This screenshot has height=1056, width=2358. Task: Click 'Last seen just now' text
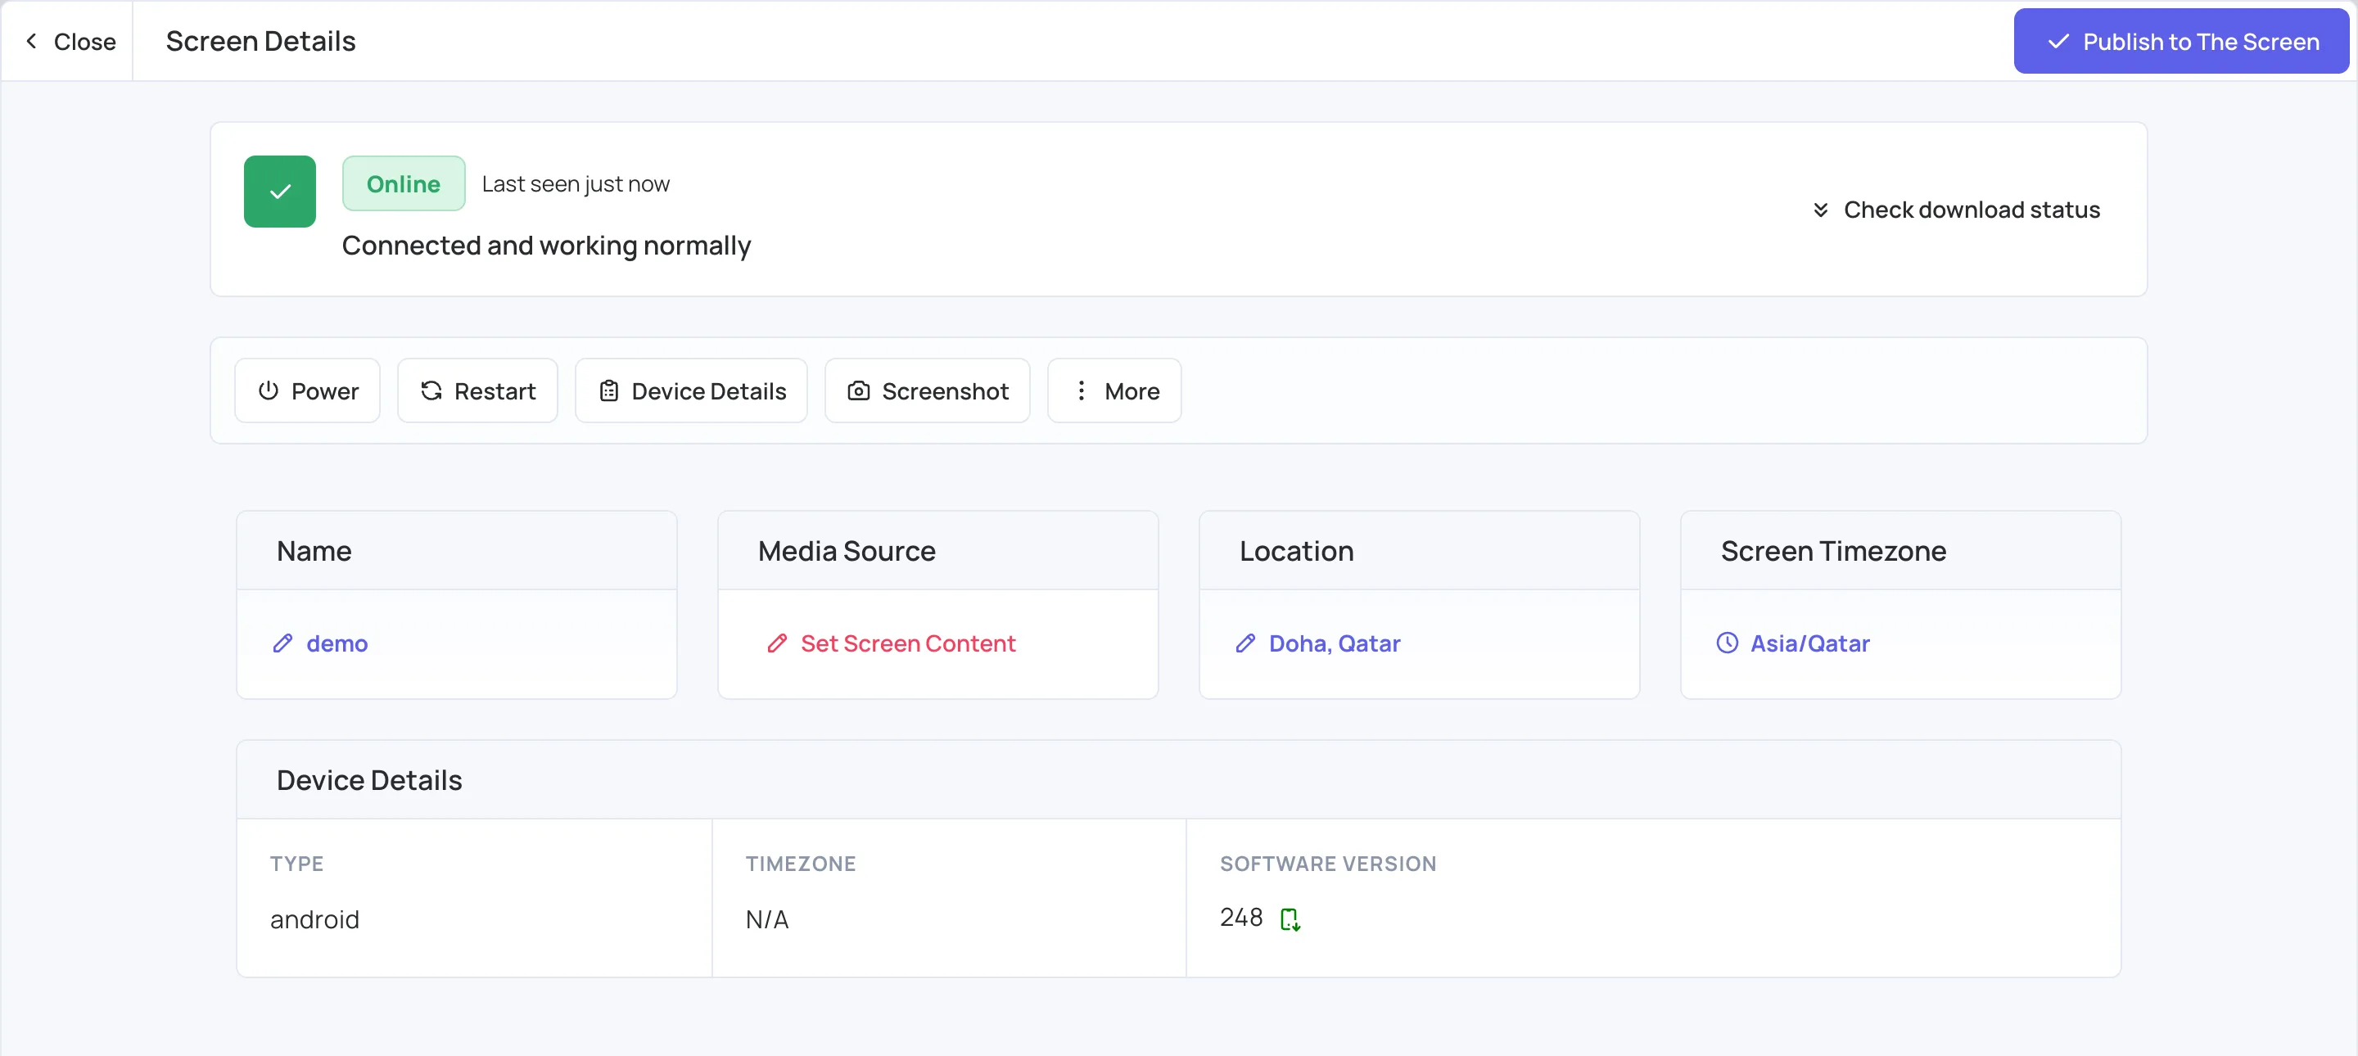(576, 184)
